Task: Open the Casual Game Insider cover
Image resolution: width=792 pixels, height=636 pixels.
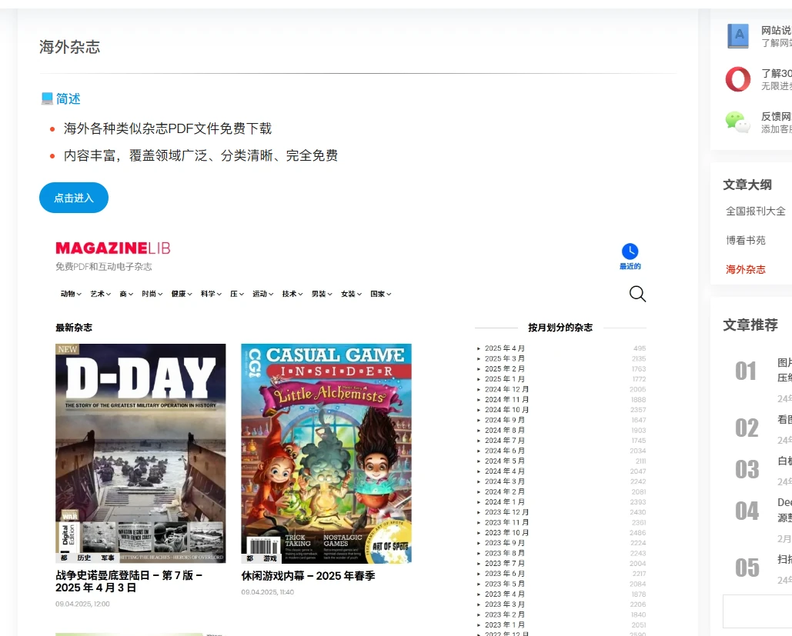Action: point(326,453)
